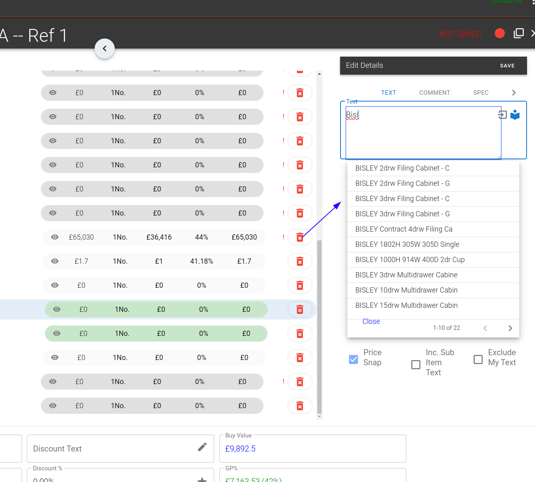Click the trash icon on the £1.7 row
Viewport: 535px width, 482px height.
click(x=300, y=261)
